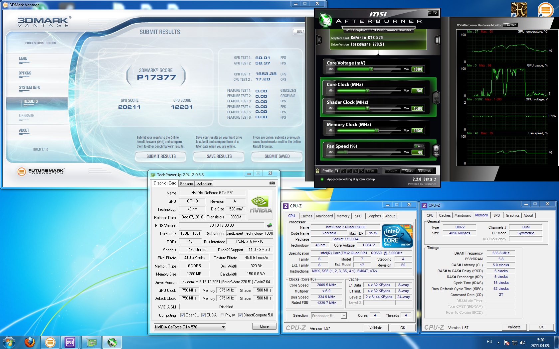The image size is (559, 349).
Task: Close GPU-Z with the Close button
Action: 264,326
